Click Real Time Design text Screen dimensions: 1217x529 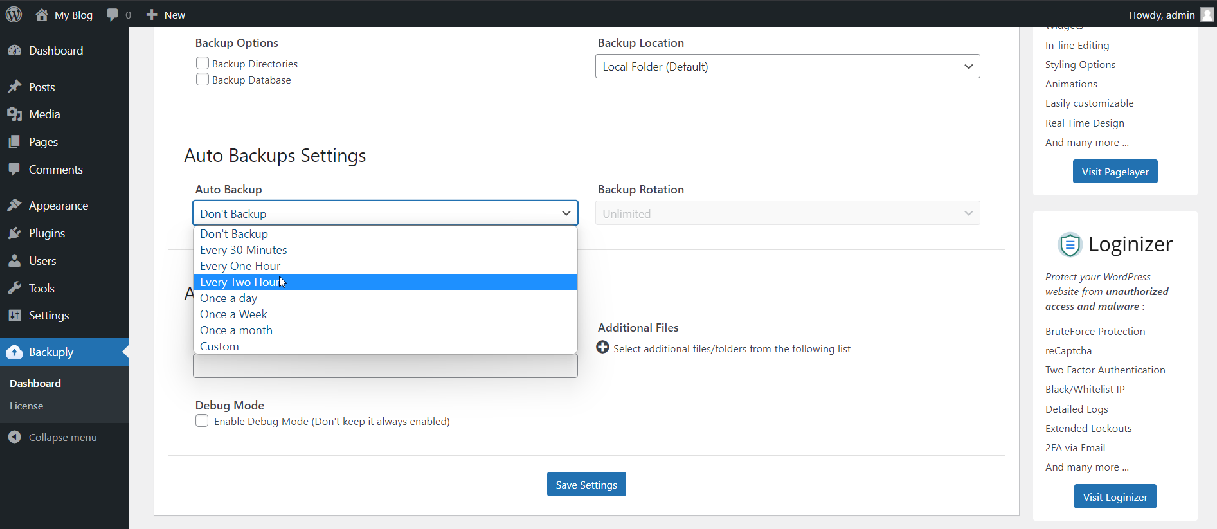1085,123
